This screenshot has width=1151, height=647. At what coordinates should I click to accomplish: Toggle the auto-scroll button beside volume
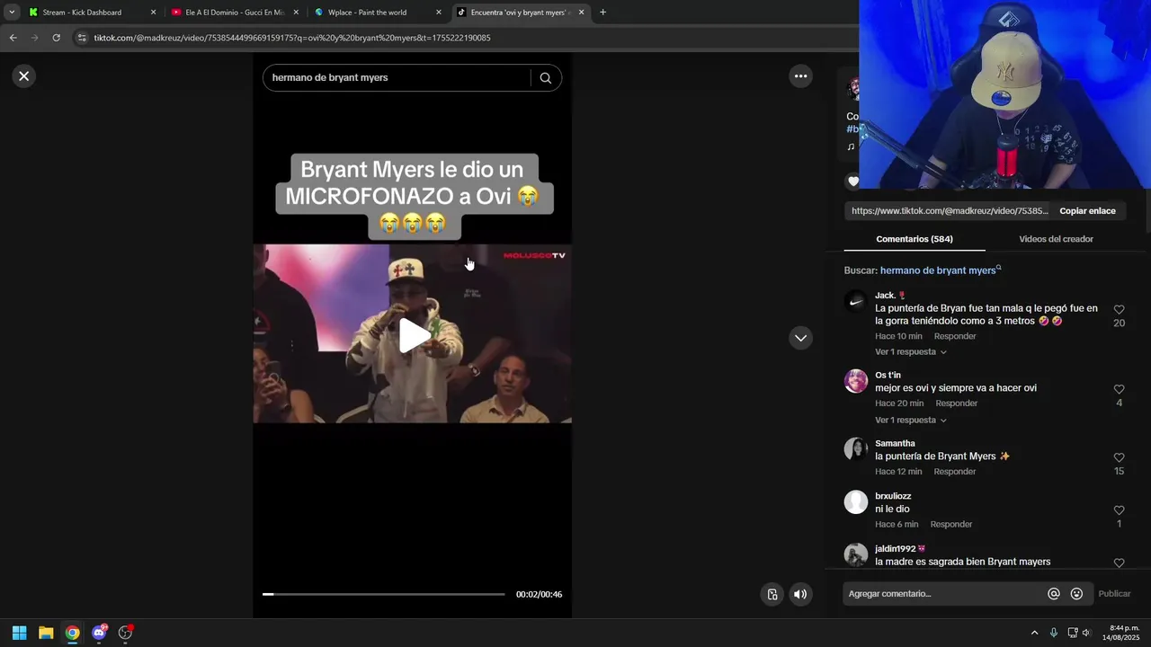pyautogui.click(x=772, y=594)
